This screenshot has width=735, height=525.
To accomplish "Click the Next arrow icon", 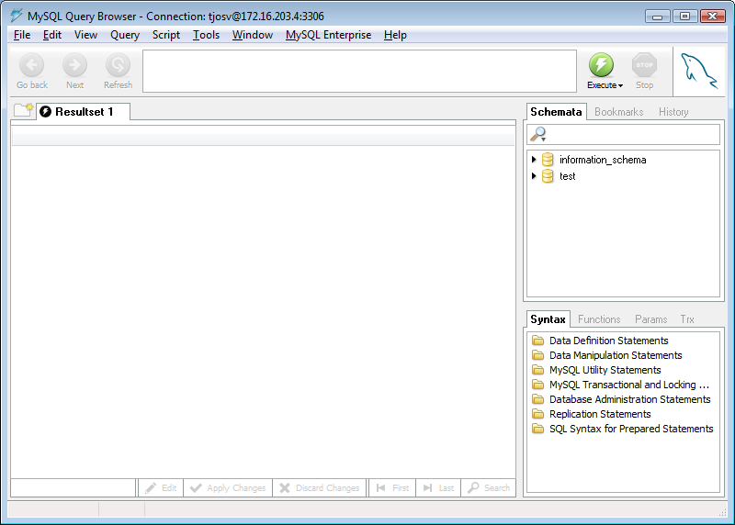I will [75, 64].
